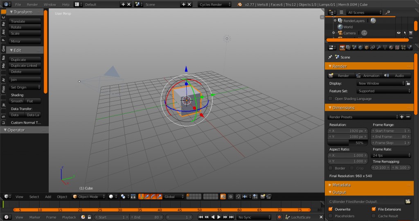
Task: Open the Help menu
Action: point(66,5)
